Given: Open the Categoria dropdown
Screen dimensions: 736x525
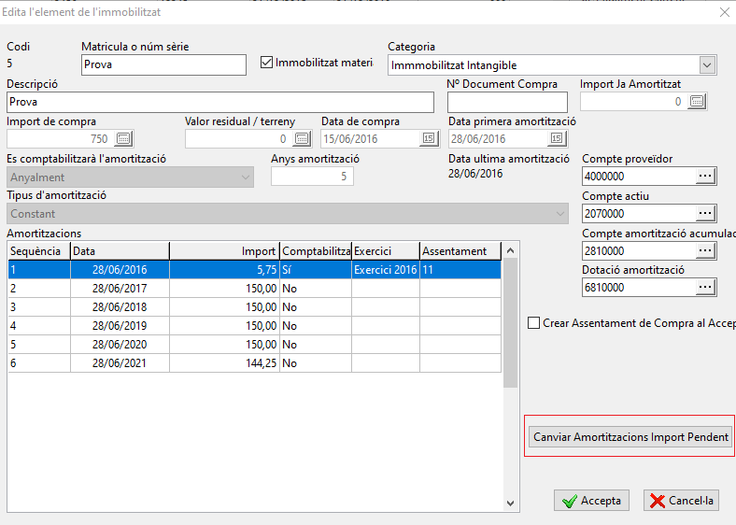Looking at the screenshot, I should click(x=707, y=64).
